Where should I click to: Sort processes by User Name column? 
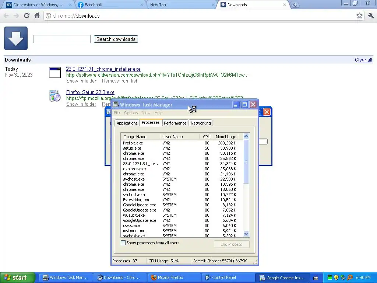(x=180, y=137)
